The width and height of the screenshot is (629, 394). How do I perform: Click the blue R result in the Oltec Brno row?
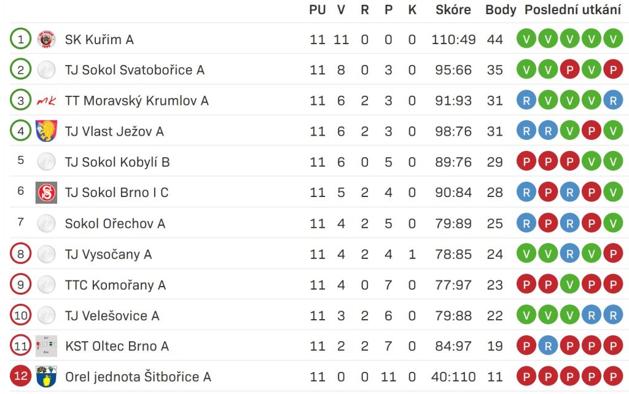click(x=548, y=346)
